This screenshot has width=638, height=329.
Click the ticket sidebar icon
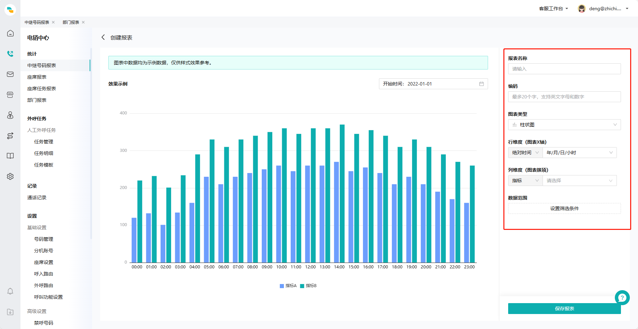click(x=10, y=95)
